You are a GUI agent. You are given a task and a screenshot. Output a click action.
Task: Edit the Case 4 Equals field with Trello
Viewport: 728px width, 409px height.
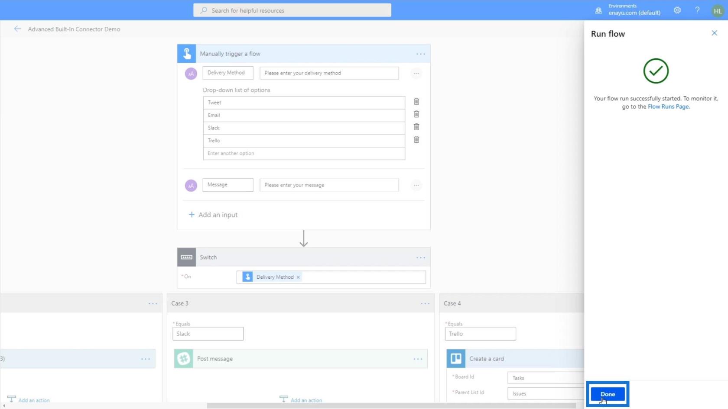[x=480, y=334]
